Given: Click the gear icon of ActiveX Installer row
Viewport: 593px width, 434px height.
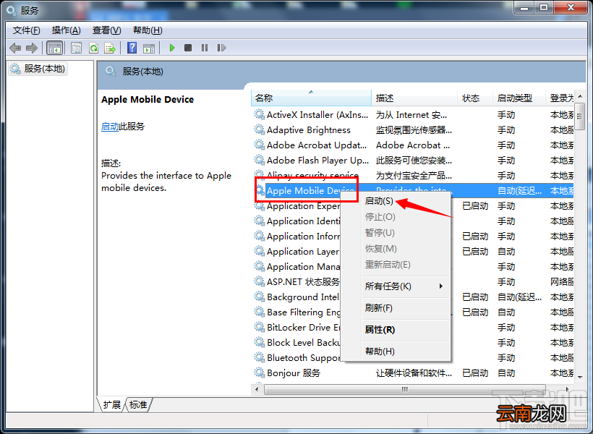Looking at the screenshot, I should 259,114.
